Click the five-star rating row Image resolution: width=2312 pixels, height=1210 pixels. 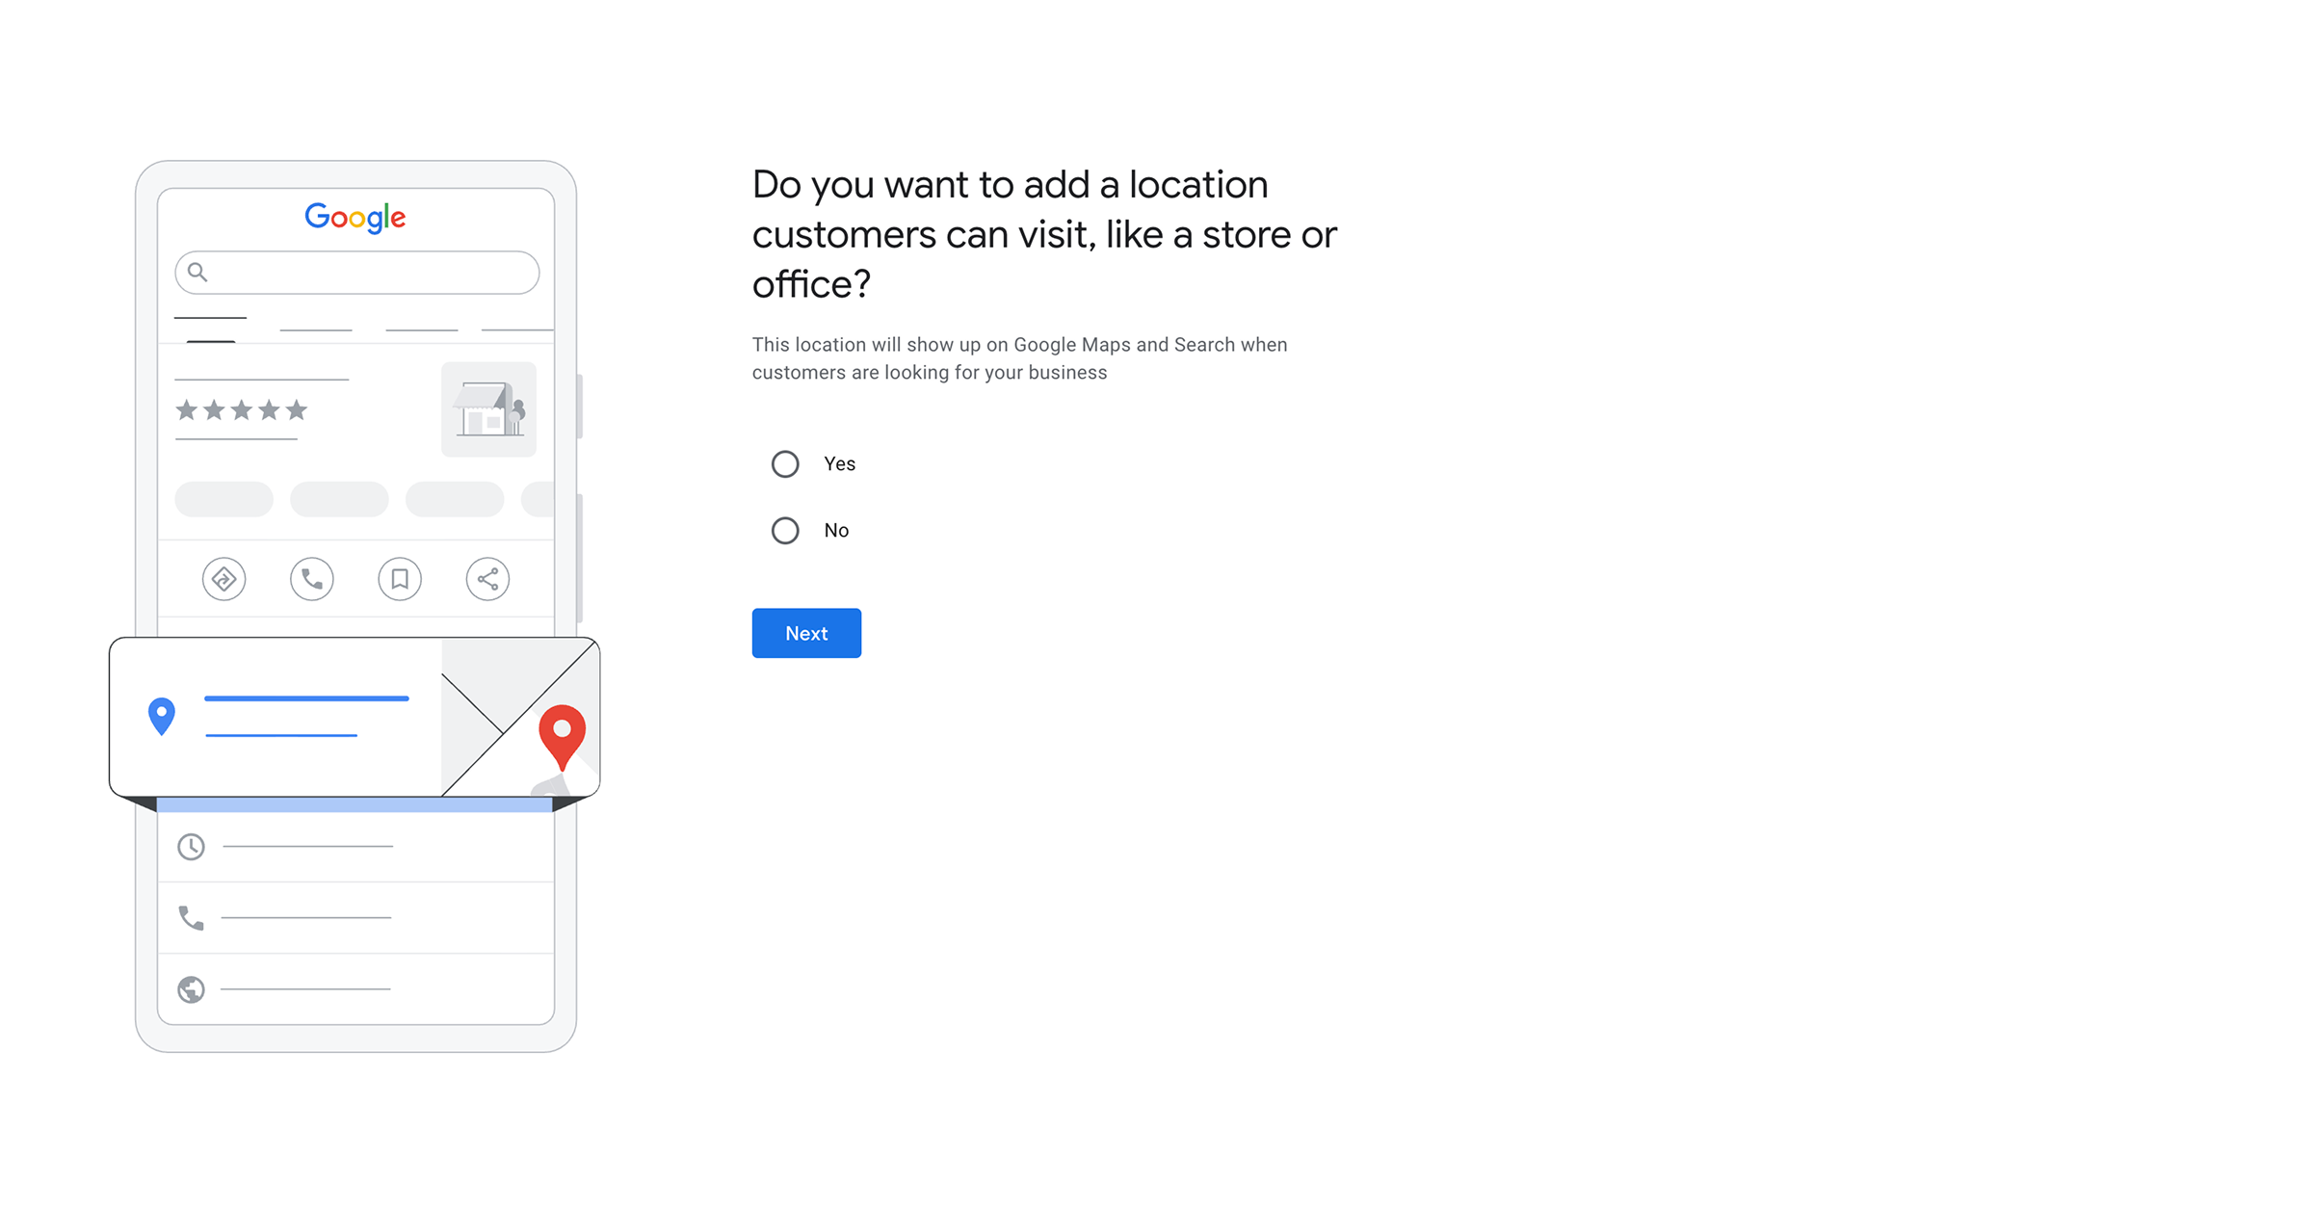coord(241,410)
